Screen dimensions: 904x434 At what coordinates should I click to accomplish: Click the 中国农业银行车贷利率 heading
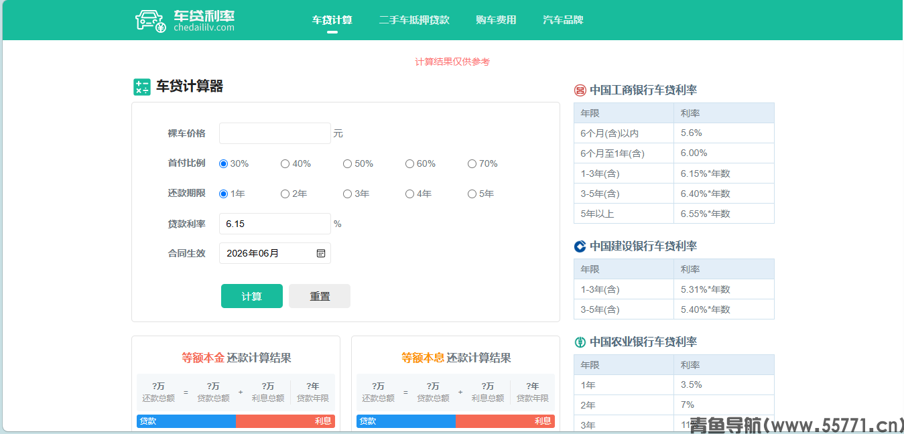click(x=643, y=342)
